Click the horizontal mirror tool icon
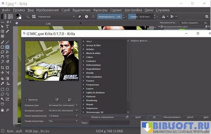This screenshot has width=211, height=134. [164, 17]
